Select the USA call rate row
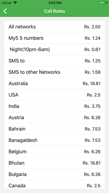 54,95
